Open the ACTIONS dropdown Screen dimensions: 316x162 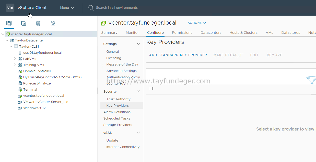pyautogui.click(x=197, y=23)
